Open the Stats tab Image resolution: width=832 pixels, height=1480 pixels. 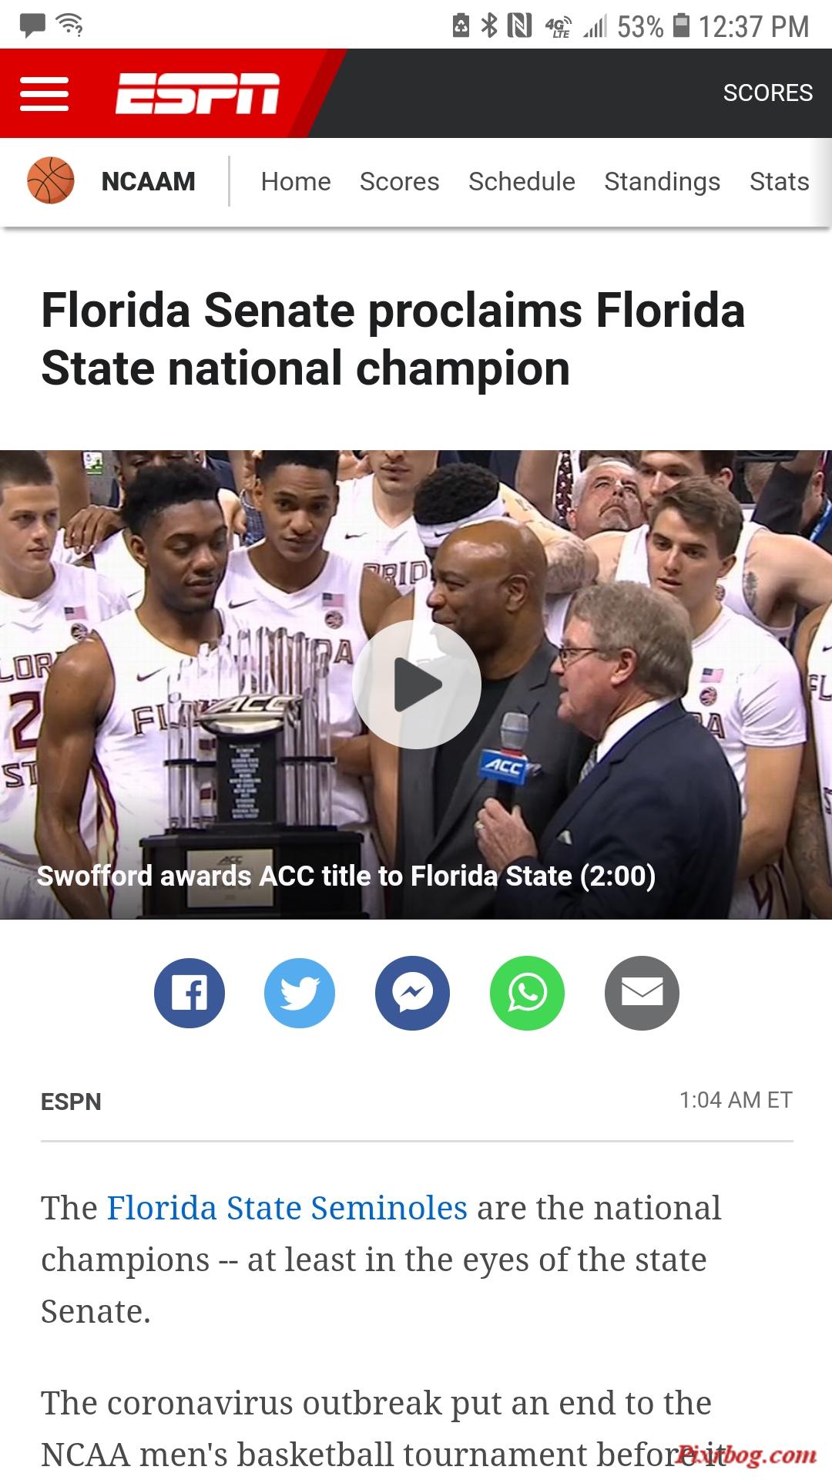click(779, 181)
